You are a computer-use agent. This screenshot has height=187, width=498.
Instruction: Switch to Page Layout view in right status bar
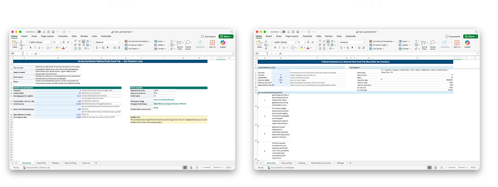[435, 168]
